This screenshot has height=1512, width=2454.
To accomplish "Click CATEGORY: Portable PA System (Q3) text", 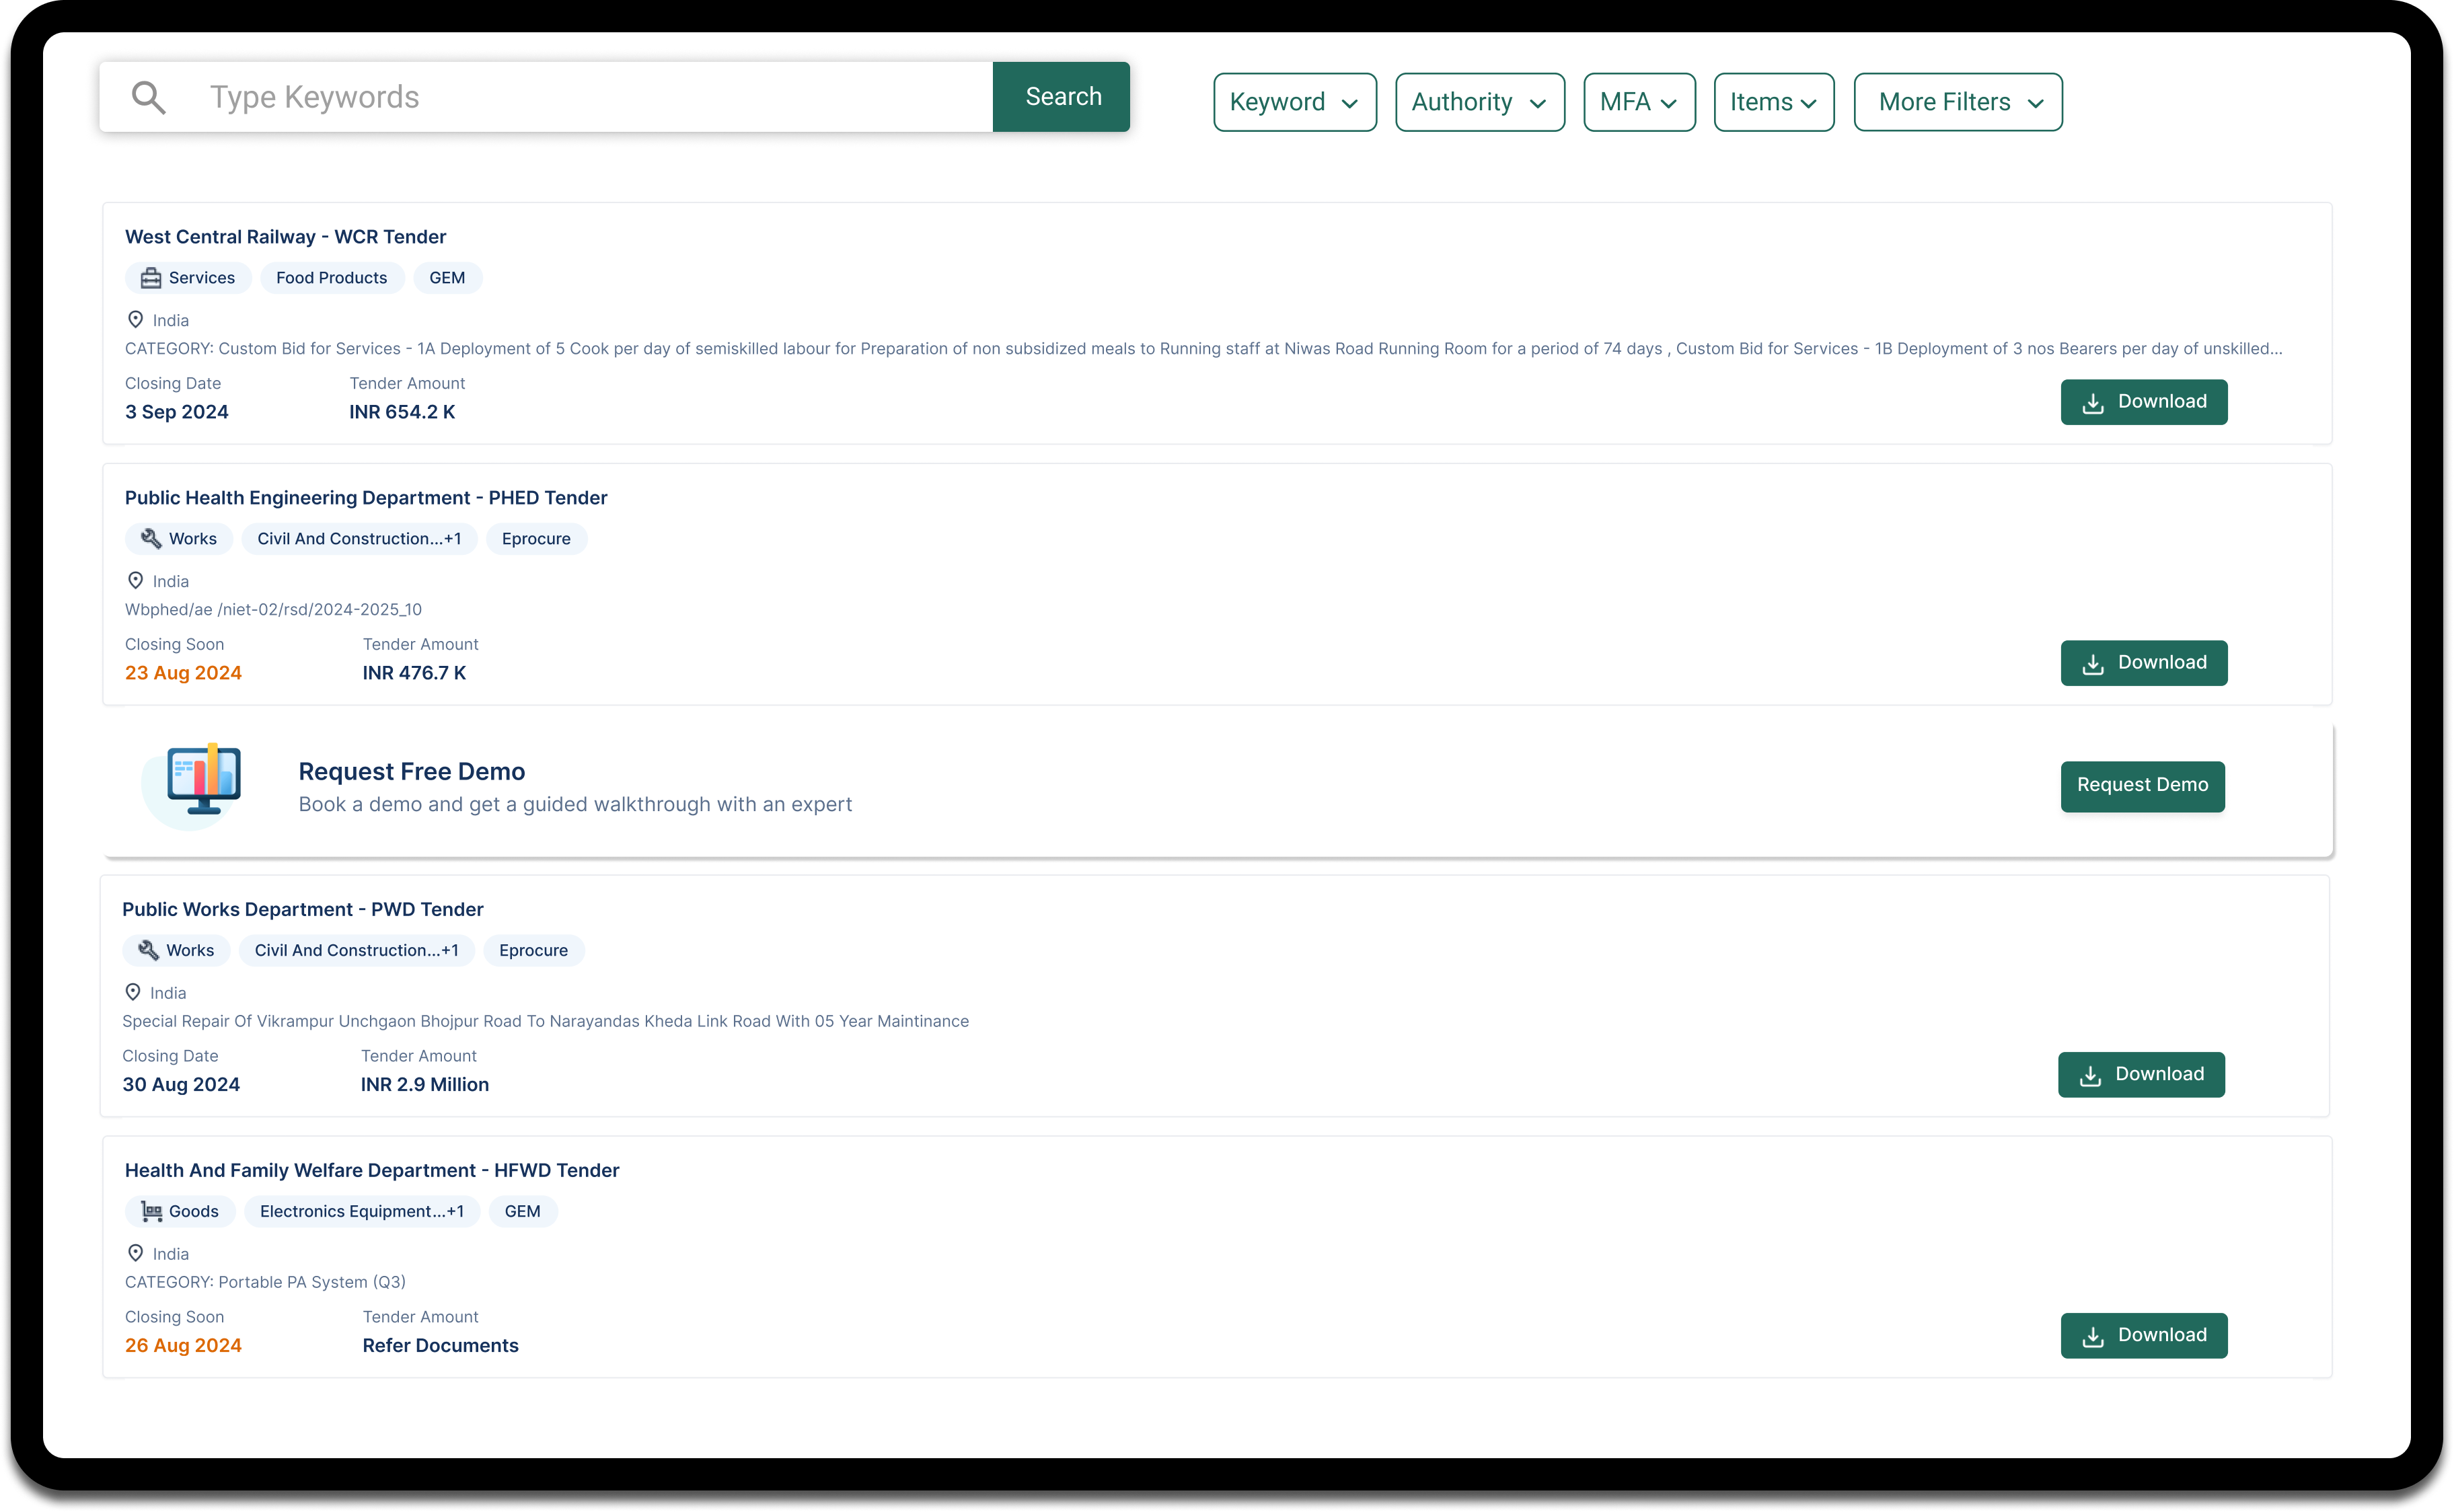I will click(265, 1283).
